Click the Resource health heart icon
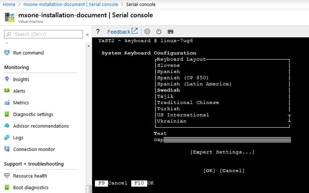 pyautogui.click(x=7, y=175)
